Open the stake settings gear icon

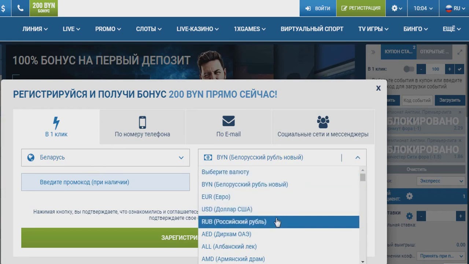coord(410,216)
